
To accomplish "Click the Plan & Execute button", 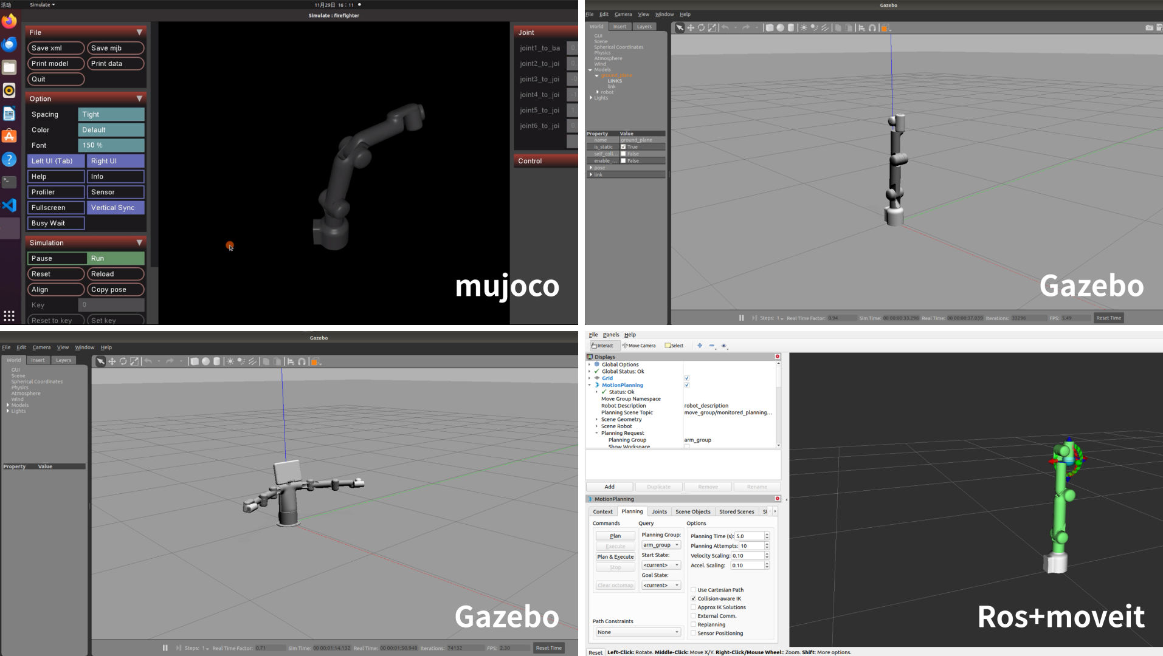I will [x=615, y=556].
